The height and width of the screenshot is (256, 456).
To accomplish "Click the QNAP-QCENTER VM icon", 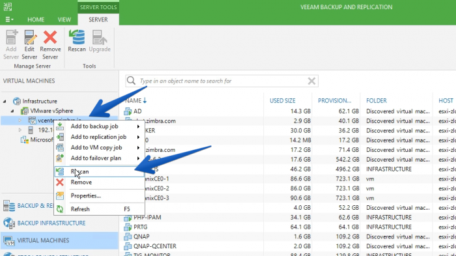I will point(128,246).
